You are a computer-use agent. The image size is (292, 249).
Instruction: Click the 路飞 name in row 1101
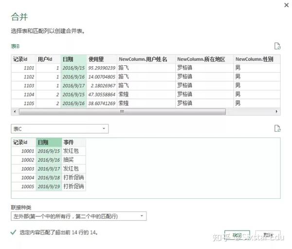(x=146, y=68)
